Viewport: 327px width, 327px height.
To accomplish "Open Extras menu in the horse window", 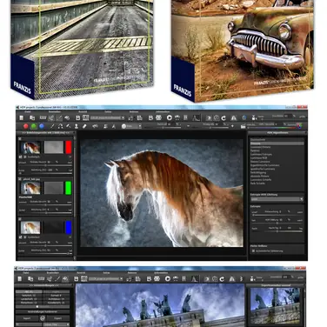I will (108, 112).
